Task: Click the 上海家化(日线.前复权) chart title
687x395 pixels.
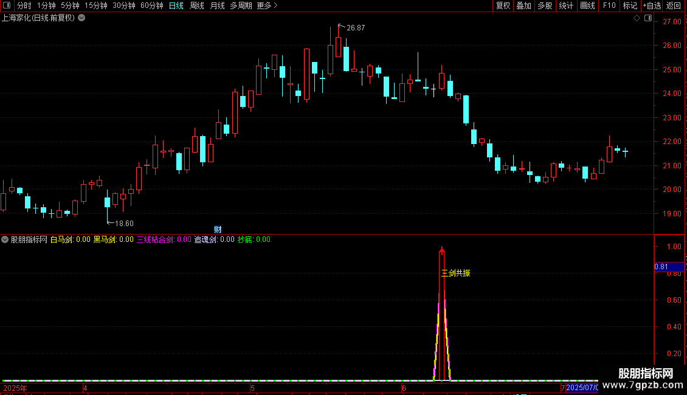Action: pyautogui.click(x=38, y=18)
